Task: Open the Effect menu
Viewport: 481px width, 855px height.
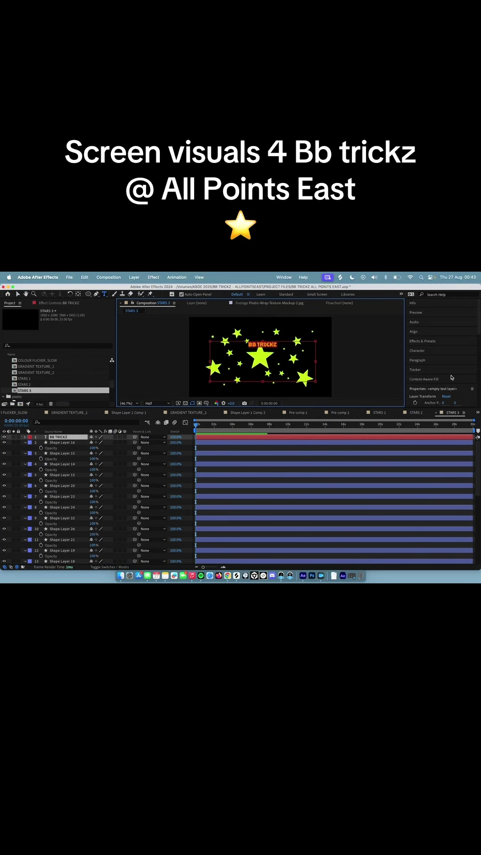Action: coord(153,277)
